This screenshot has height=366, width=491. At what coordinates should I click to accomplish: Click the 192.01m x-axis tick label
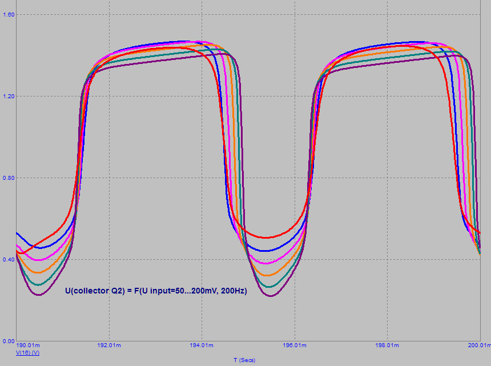pyautogui.click(x=109, y=345)
